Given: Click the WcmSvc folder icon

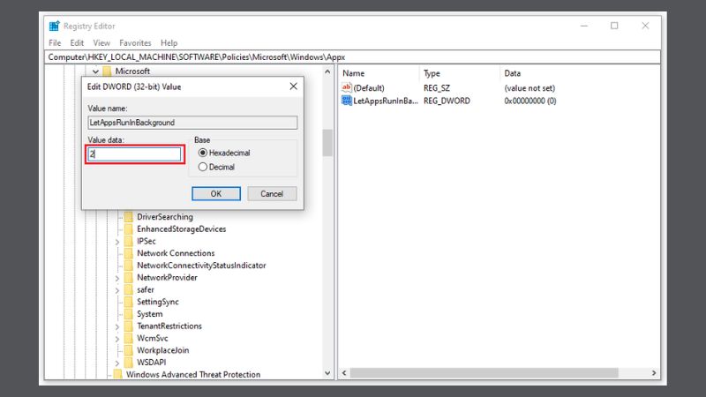Looking at the screenshot, I should 129,339.
